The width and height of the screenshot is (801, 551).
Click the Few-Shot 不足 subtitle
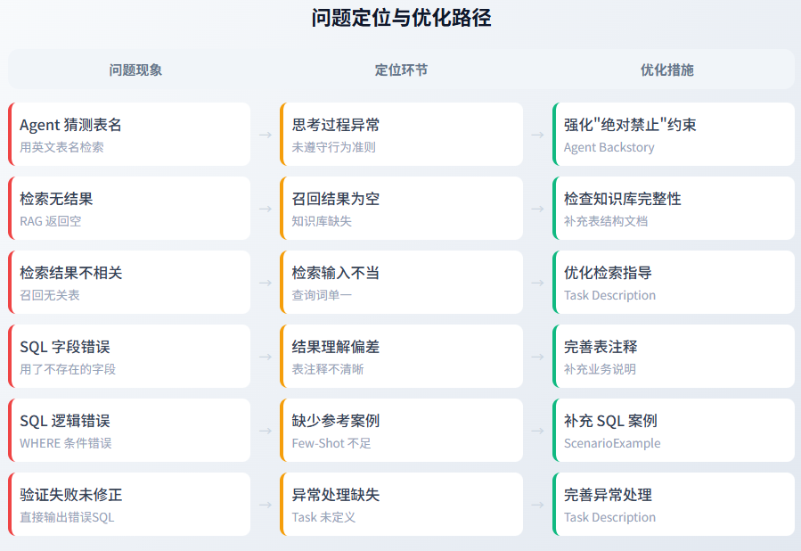coord(331,443)
